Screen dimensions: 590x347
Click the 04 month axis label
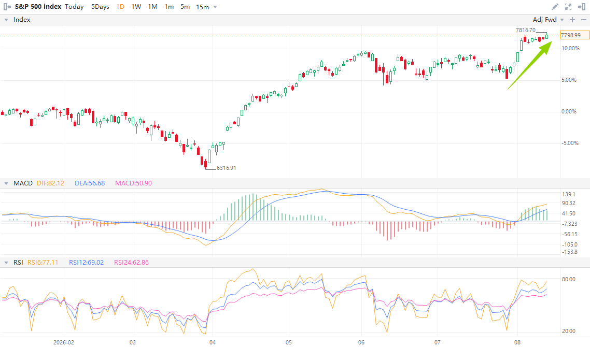[x=213, y=342]
